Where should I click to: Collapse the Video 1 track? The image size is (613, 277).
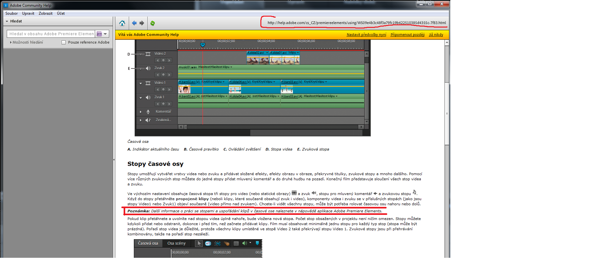click(x=141, y=83)
